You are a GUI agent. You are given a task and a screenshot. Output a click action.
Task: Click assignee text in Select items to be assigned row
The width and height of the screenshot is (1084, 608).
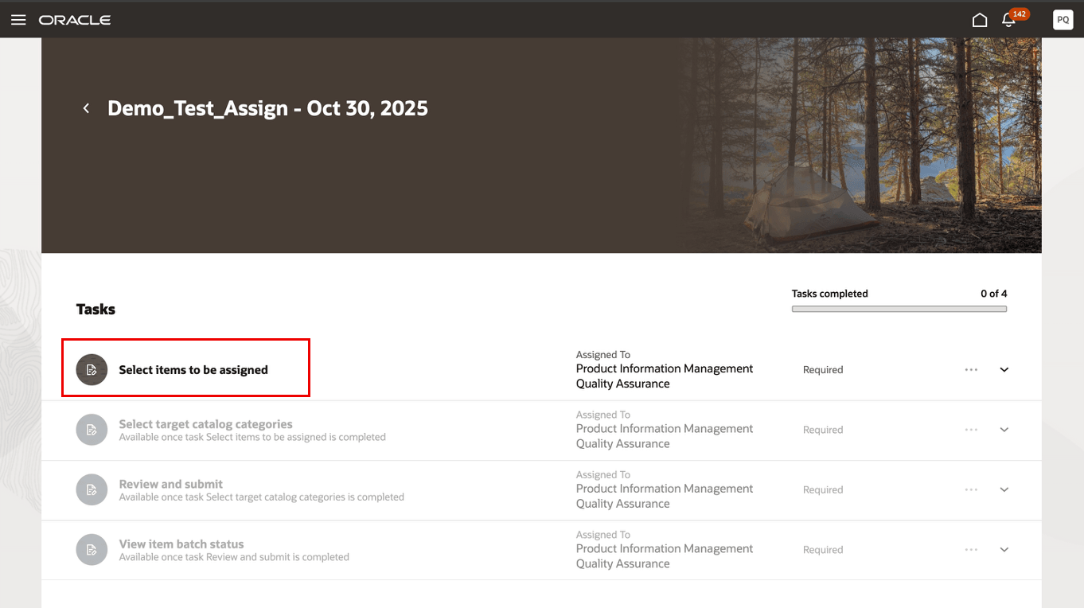(665, 376)
